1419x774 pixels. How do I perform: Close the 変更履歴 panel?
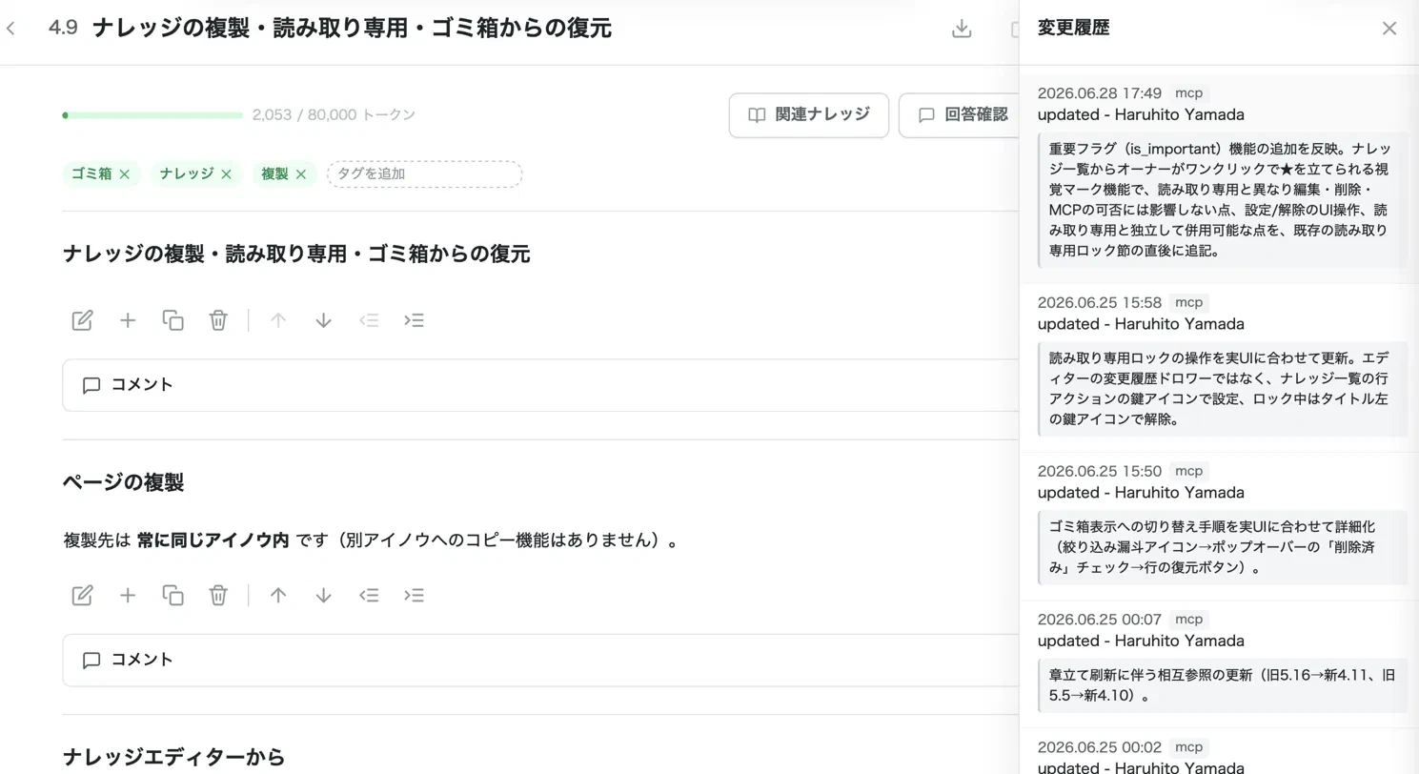click(1389, 29)
